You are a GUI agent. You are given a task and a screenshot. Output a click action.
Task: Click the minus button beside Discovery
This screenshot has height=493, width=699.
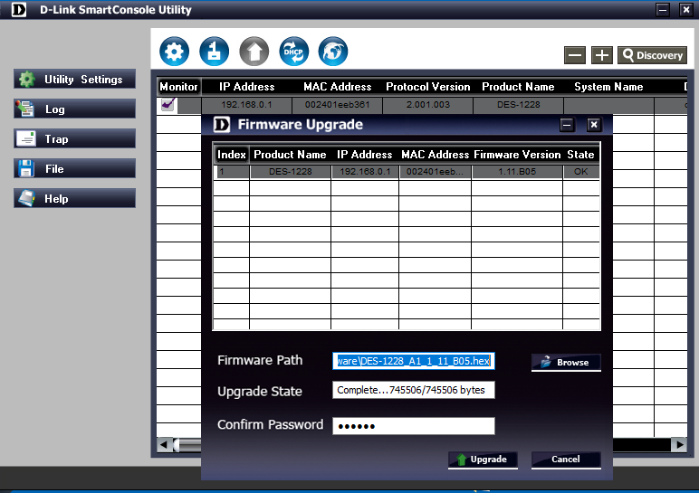[575, 55]
